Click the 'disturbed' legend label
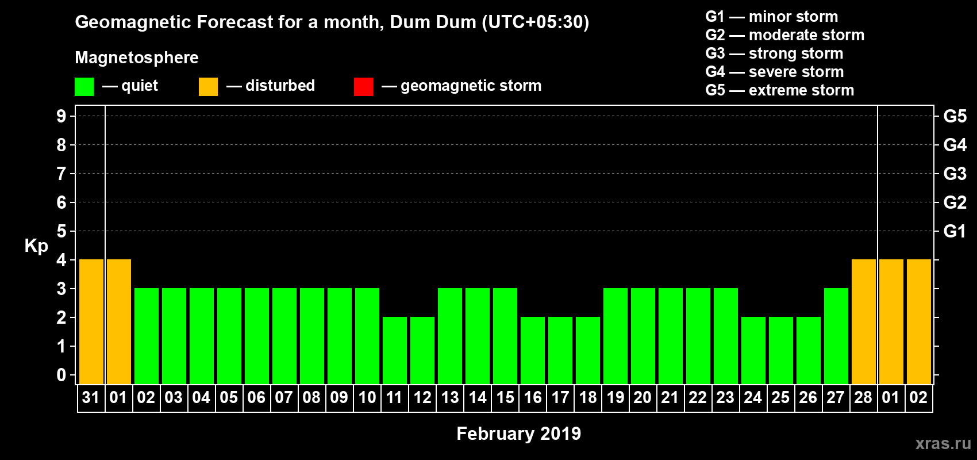The image size is (977, 460). click(x=280, y=86)
